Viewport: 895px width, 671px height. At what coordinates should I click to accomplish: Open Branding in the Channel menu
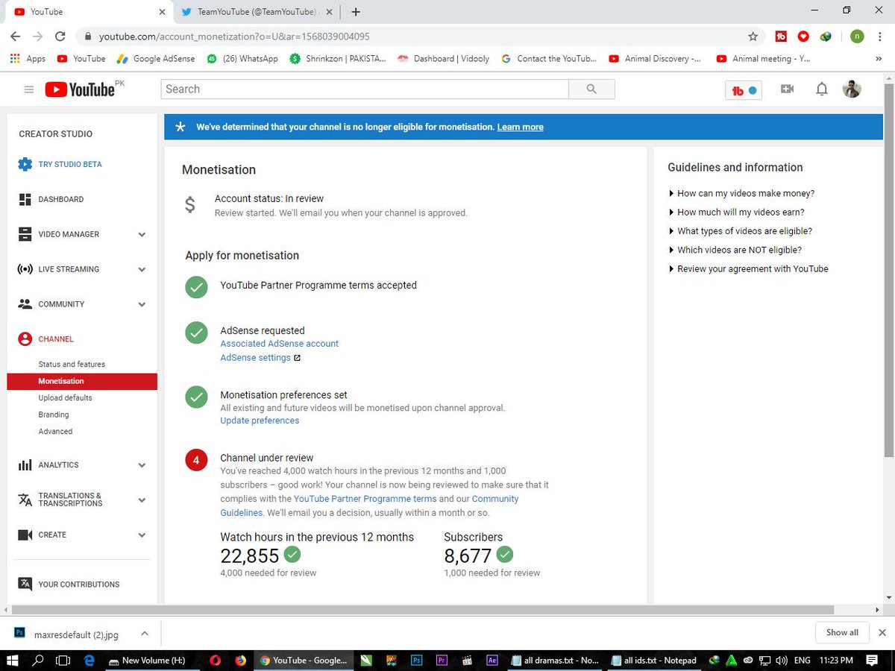pos(54,415)
